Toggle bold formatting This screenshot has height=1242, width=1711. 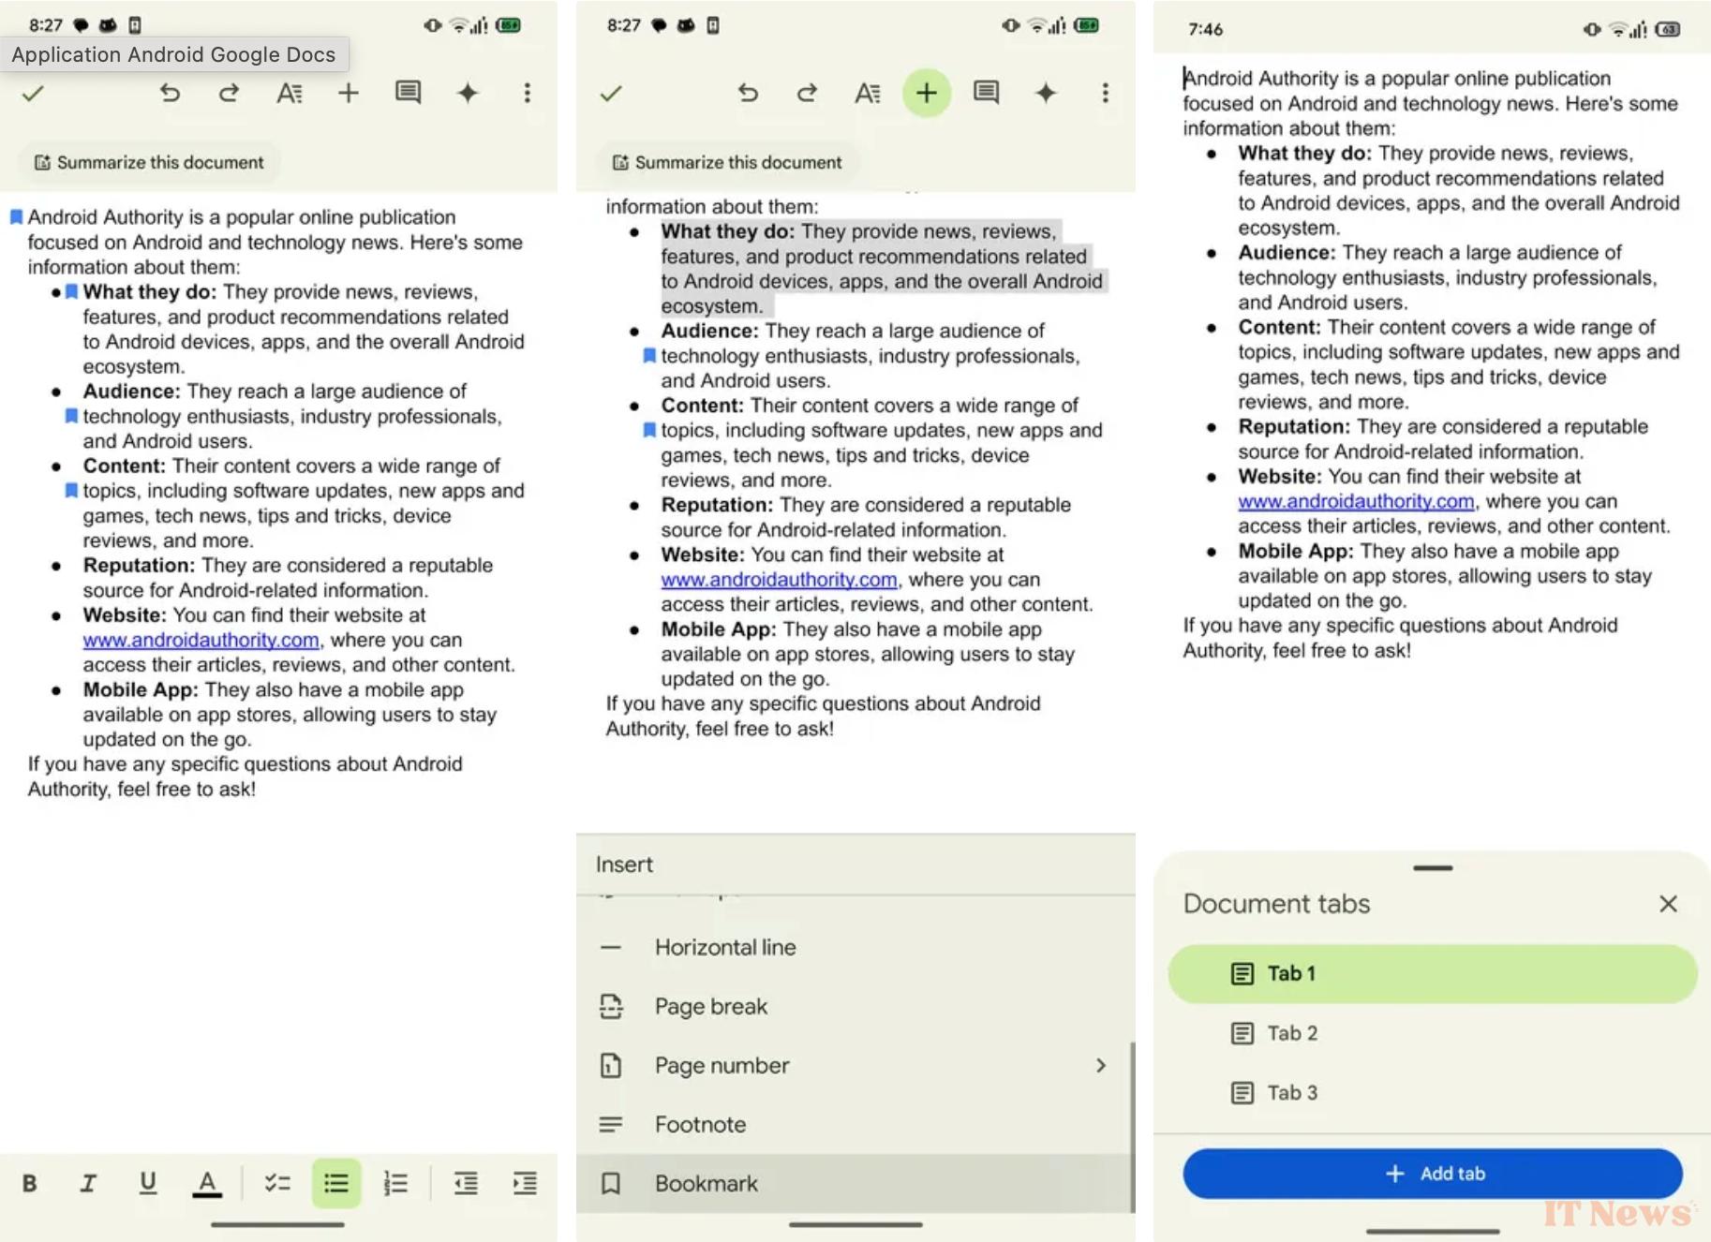[30, 1183]
